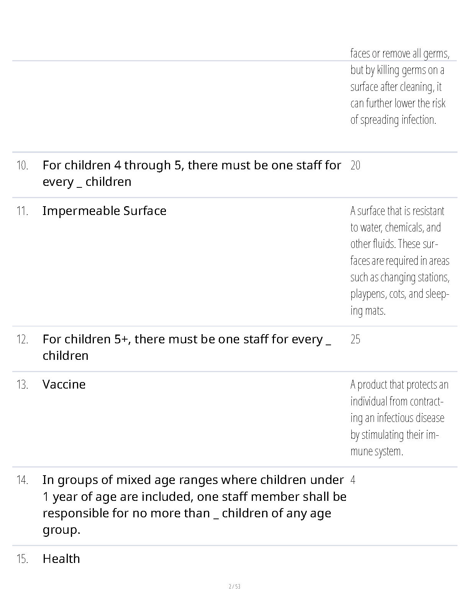
Task: Click the text 'playpens, cots, and sleeping mats'
Action: pos(400,302)
